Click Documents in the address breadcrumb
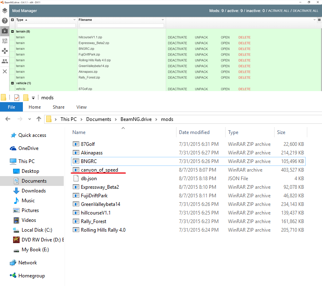The image size is (322, 286). (x=98, y=119)
